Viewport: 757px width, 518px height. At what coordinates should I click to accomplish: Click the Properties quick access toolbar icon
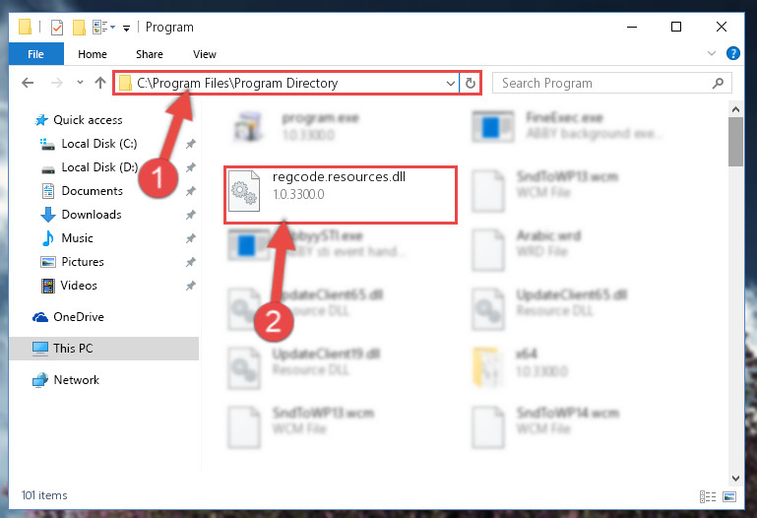pyautogui.click(x=57, y=27)
